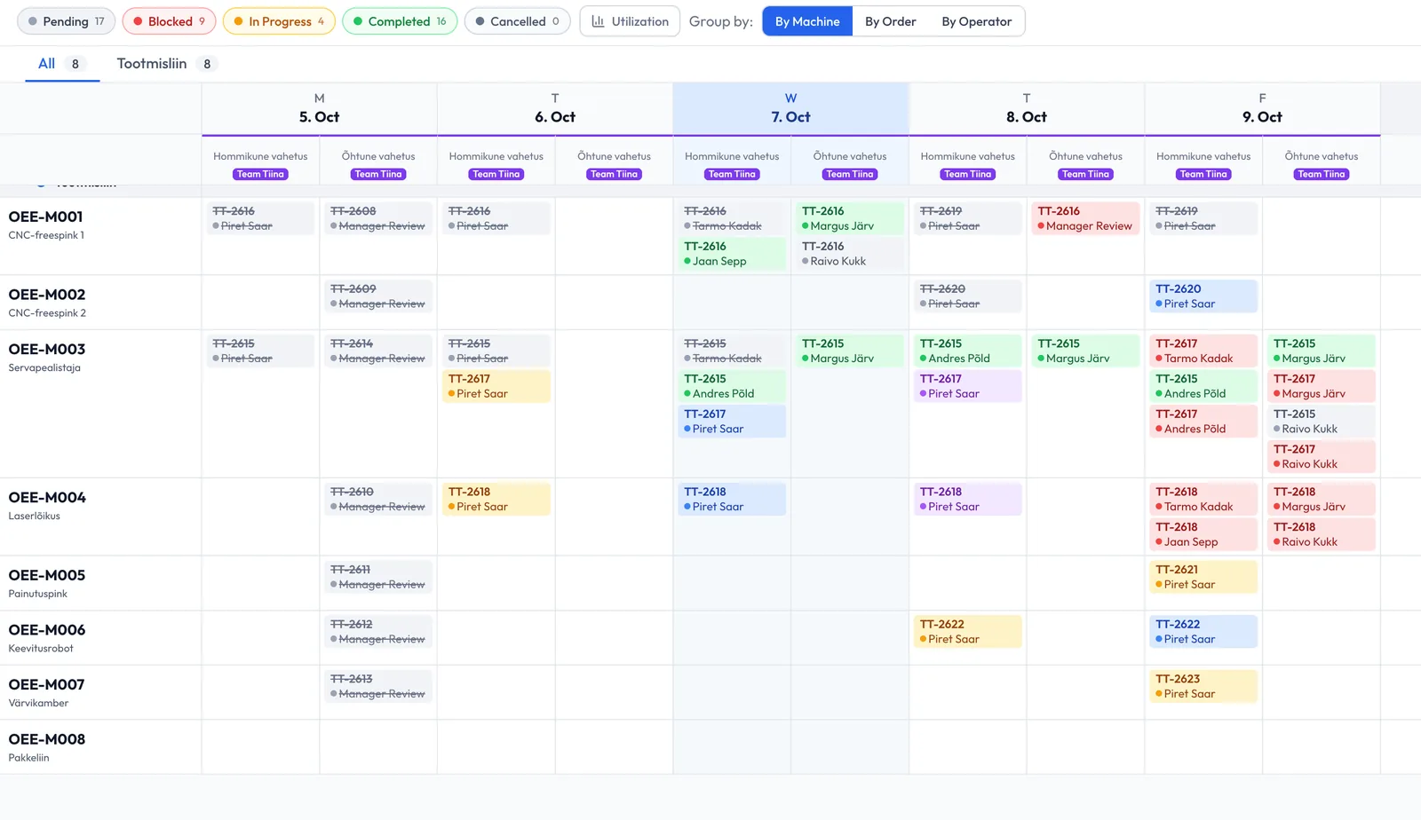Select the 6. Oct day header

click(555, 108)
